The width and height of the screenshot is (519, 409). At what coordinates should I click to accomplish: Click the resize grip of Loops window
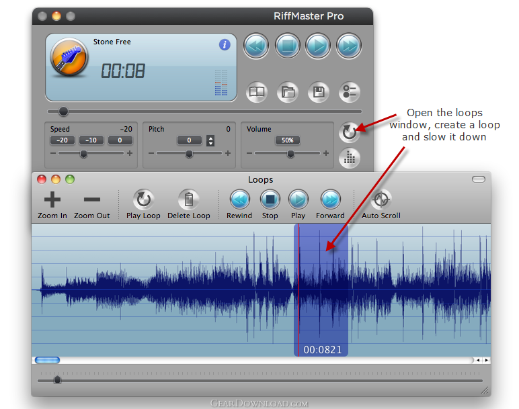point(485,390)
